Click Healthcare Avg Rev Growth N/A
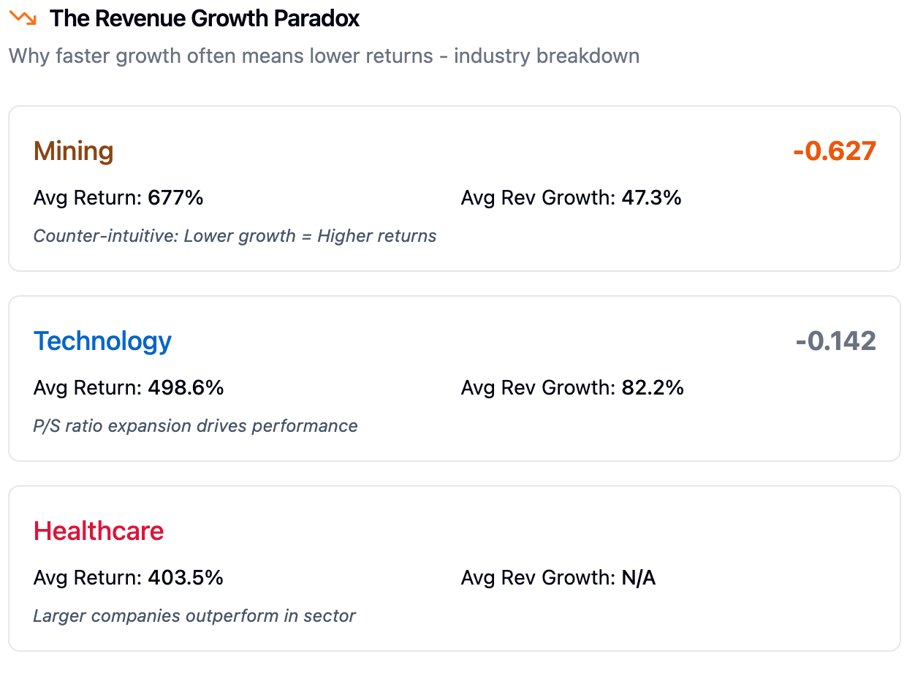The image size is (915, 681). pos(558,578)
